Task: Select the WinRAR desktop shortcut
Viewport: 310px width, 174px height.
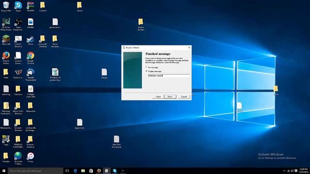Action: point(31,6)
